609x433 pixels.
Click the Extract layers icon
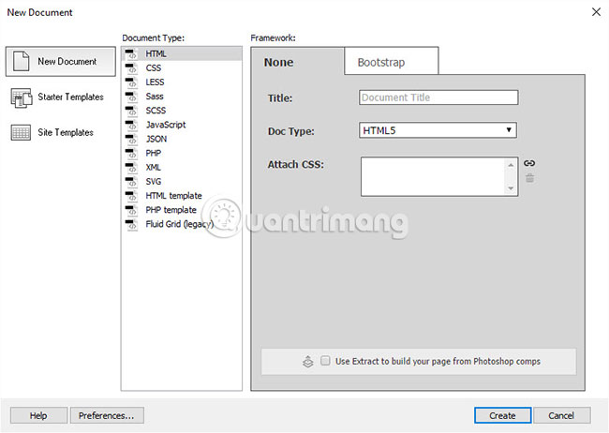[307, 362]
